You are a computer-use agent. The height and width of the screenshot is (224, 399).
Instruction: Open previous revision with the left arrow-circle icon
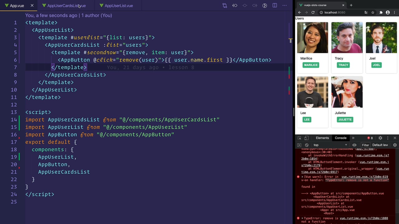coord(235,6)
